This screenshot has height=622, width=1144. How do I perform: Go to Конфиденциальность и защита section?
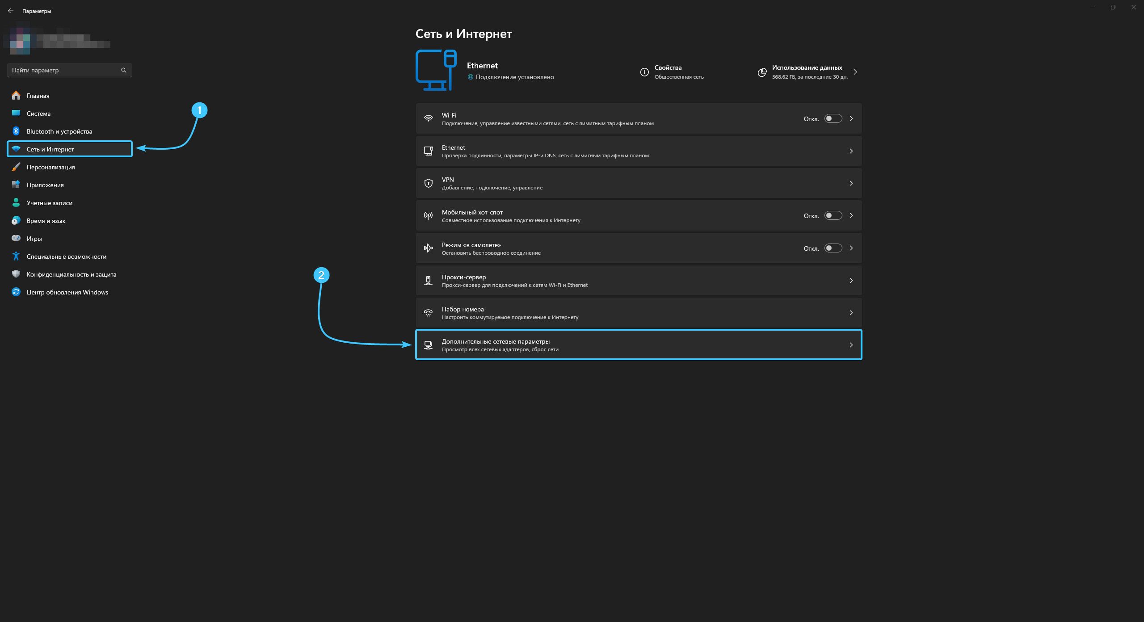[71, 274]
